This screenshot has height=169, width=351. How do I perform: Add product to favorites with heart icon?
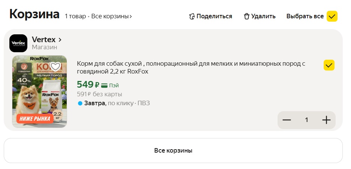(x=55, y=66)
